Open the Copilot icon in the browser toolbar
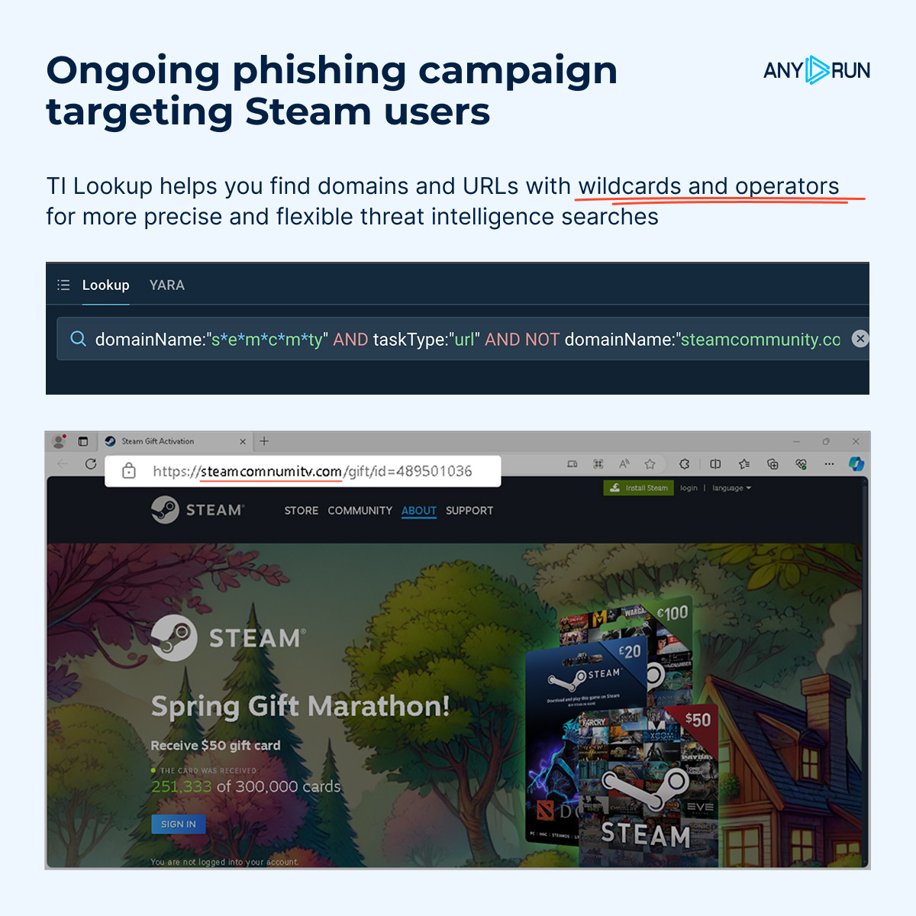916x916 pixels. 856,464
